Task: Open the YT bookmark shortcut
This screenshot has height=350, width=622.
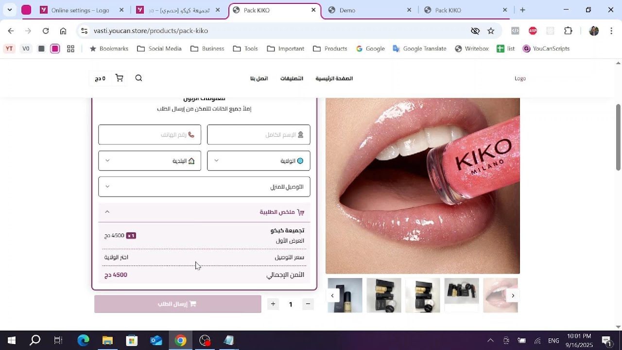Action: click(9, 49)
